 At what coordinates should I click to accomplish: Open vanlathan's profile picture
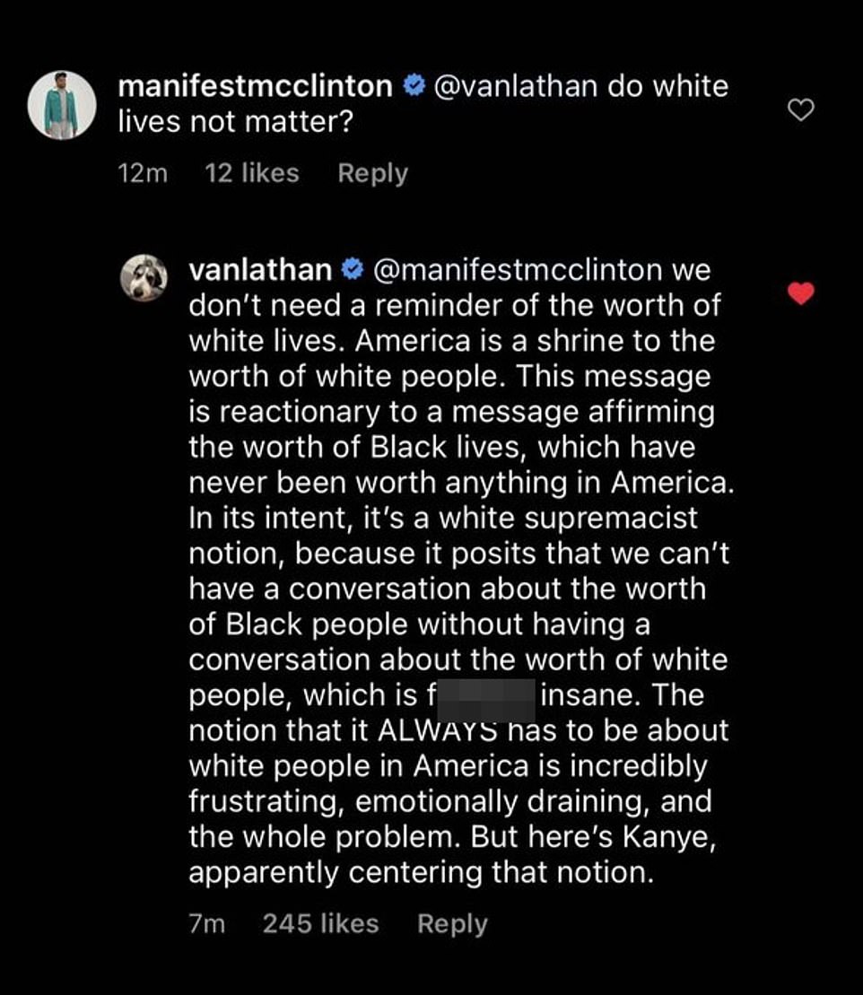pyautogui.click(x=144, y=277)
